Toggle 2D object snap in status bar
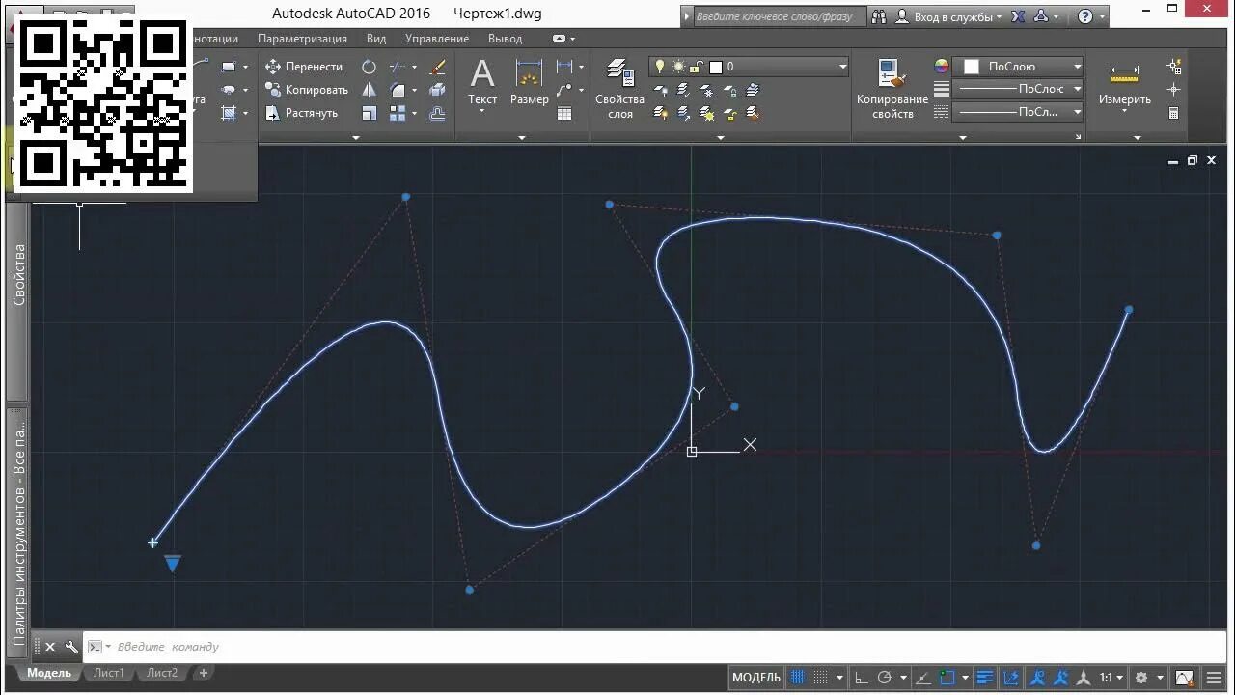Image resolution: width=1235 pixels, height=695 pixels. tap(947, 678)
